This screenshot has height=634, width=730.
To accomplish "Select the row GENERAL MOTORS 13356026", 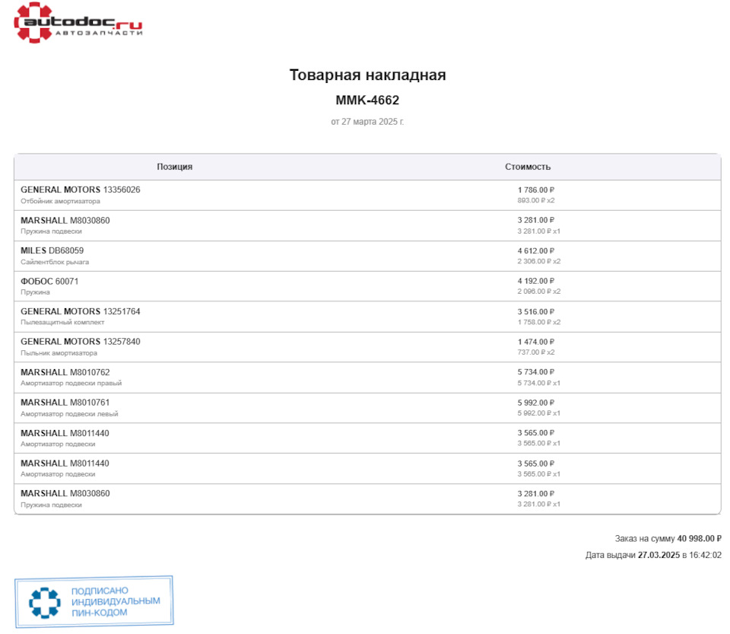I will [x=367, y=195].
